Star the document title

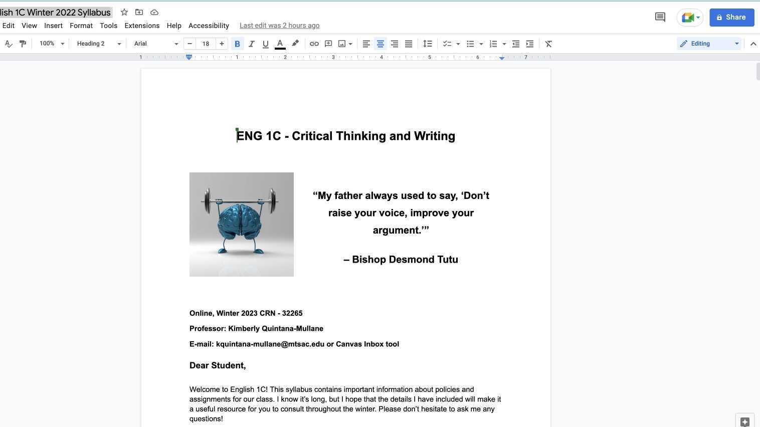coord(124,12)
